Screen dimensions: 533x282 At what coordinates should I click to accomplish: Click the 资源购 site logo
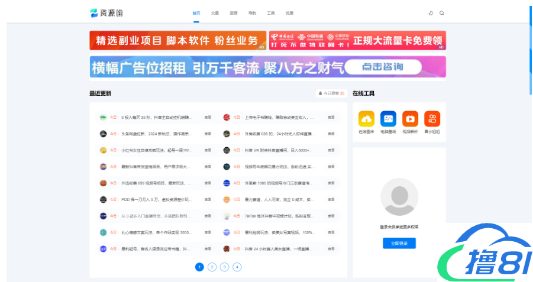[x=106, y=13]
